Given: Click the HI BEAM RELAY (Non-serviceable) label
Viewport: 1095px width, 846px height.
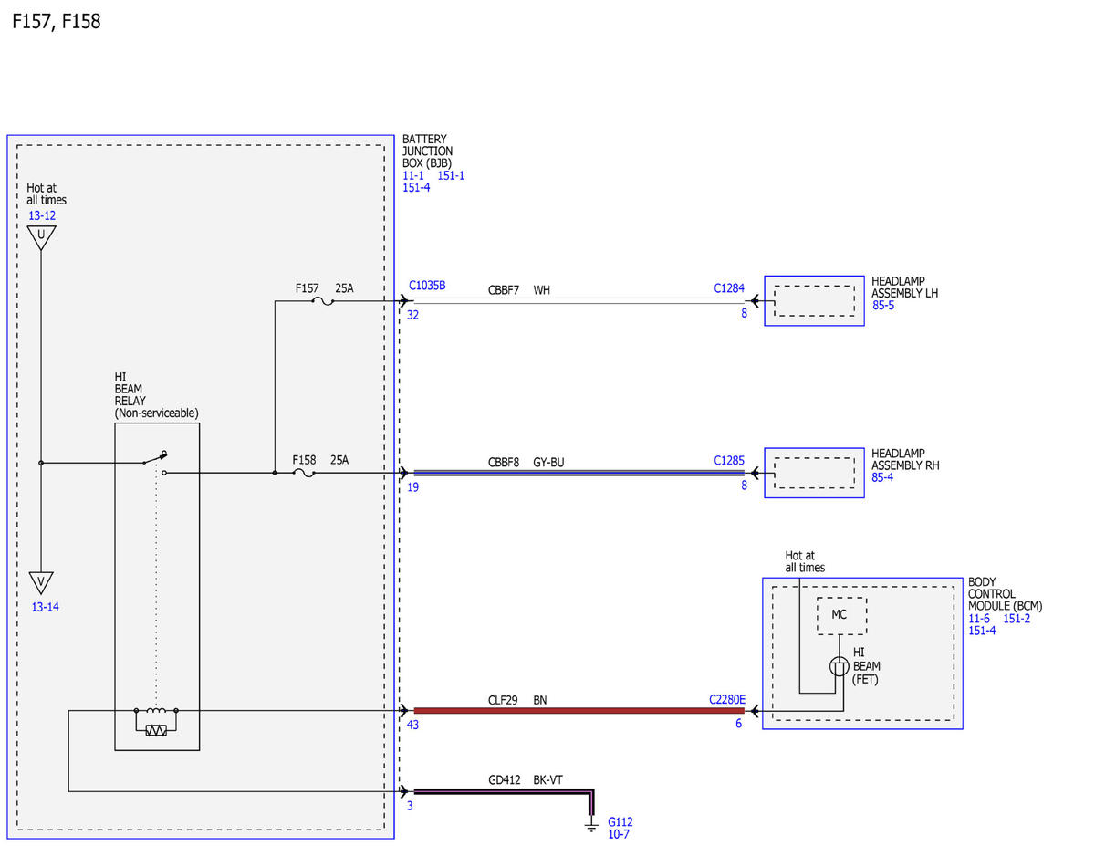Looking at the screenshot, I should pos(157,394).
